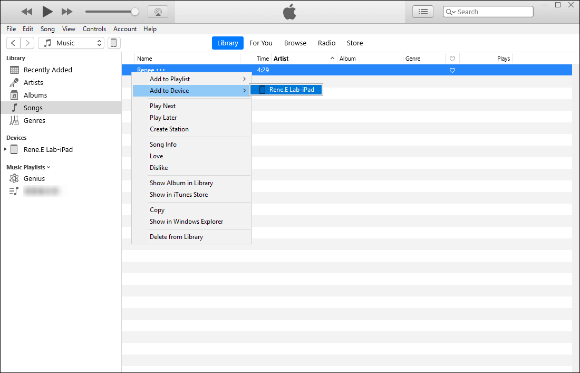Click the Play button
The width and height of the screenshot is (580, 373).
point(47,12)
